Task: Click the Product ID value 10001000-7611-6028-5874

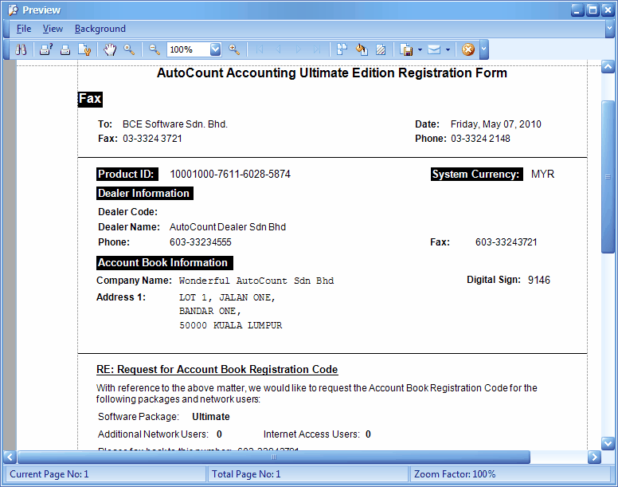Action: (230, 175)
